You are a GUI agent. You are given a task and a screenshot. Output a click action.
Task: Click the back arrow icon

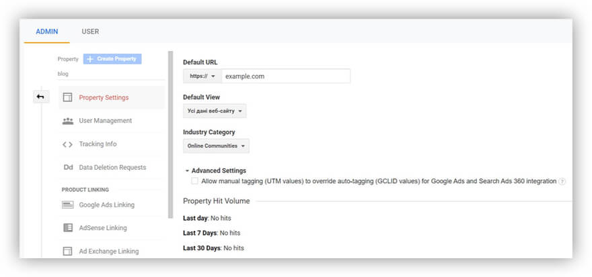pyautogui.click(x=40, y=97)
